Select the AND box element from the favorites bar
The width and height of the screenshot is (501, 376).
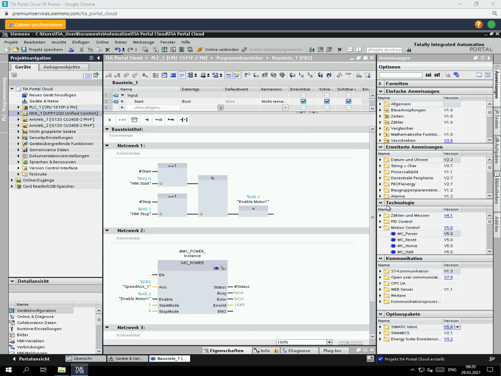coord(110,120)
